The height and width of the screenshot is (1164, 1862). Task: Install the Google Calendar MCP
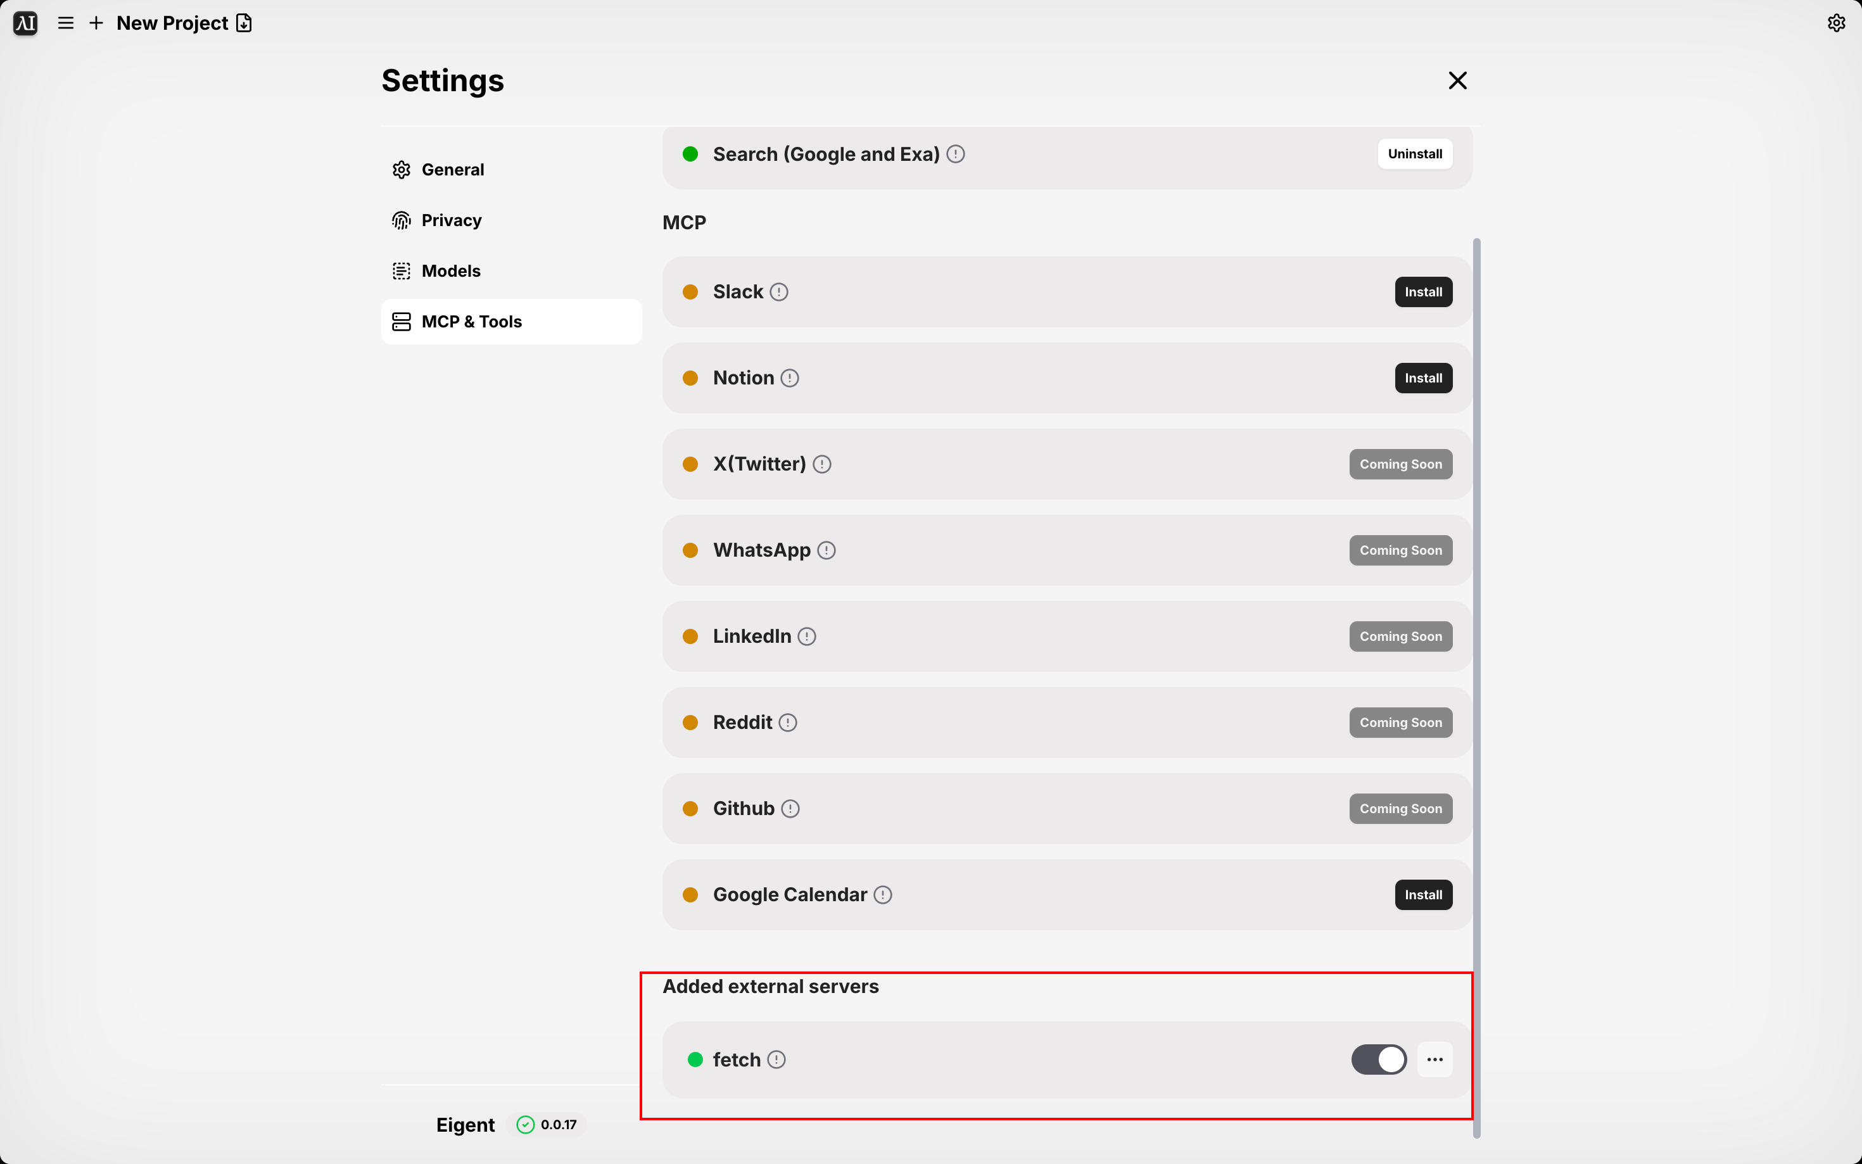coord(1423,895)
